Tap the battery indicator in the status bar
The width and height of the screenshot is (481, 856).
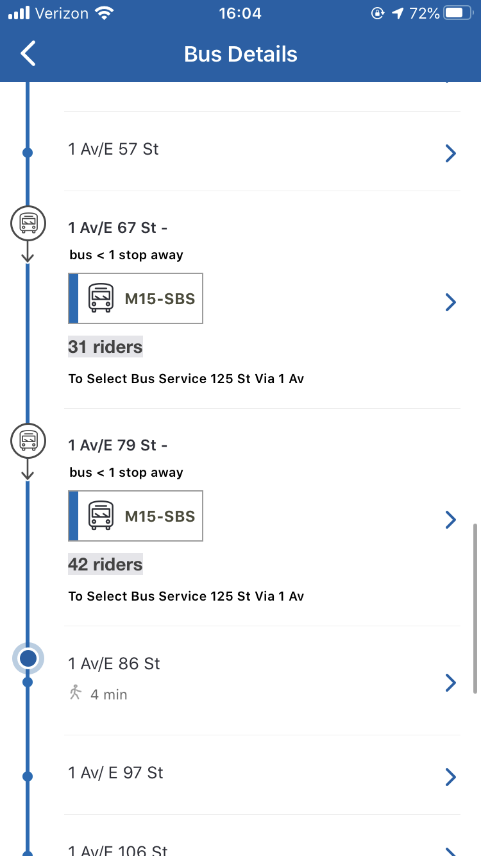coord(457,12)
